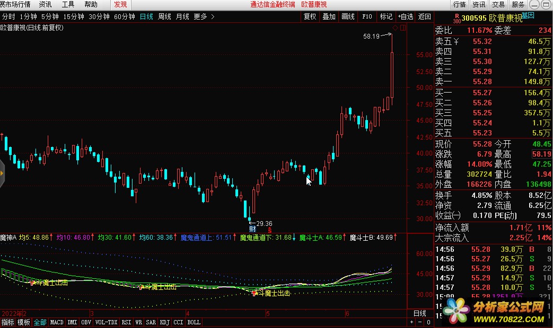
Task: Open the 行情 section on the right
Action: pos(459,5)
